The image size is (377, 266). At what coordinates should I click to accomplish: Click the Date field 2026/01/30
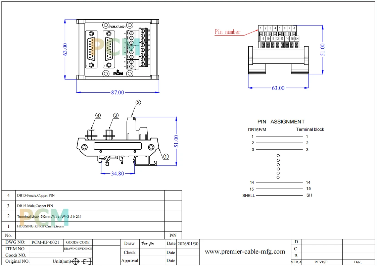pyautogui.click(x=188, y=244)
